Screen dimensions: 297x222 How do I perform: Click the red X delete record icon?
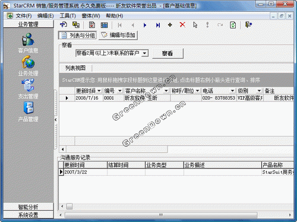pos(182,25)
